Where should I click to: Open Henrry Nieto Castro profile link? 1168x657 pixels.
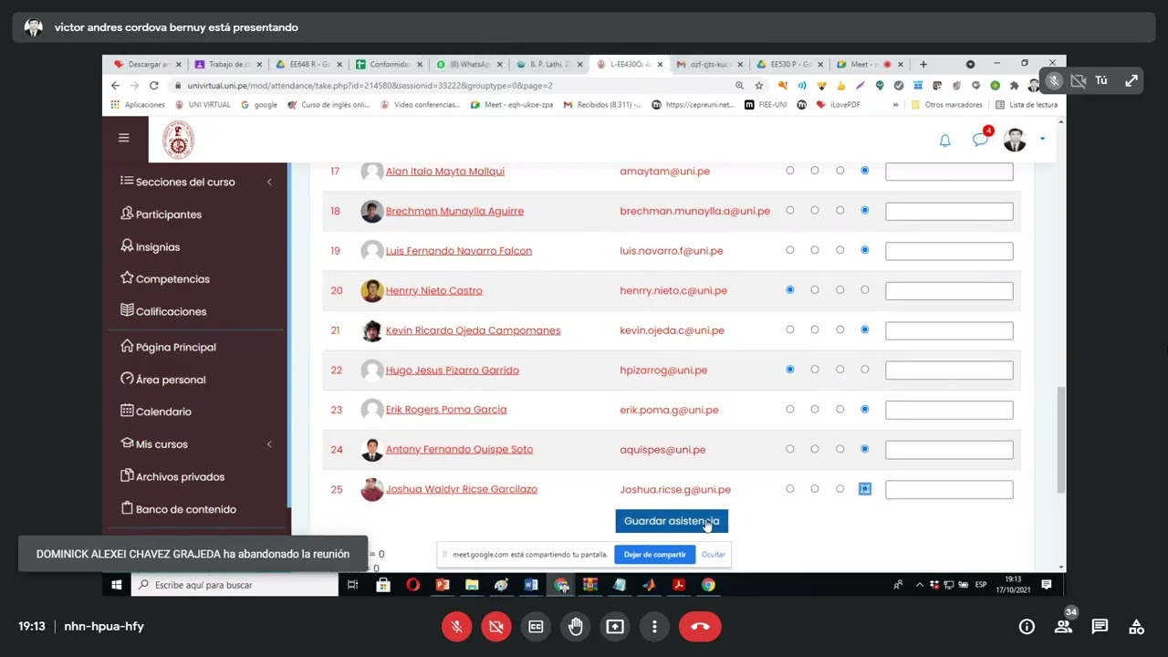[433, 290]
